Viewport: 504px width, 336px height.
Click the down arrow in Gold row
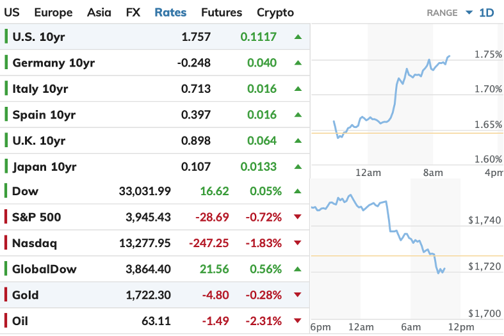pos(297,295)
